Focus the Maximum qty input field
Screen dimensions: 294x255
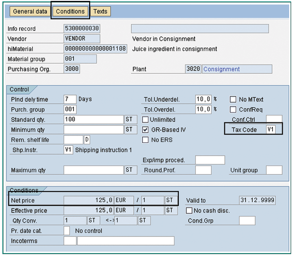click(93, 170)
